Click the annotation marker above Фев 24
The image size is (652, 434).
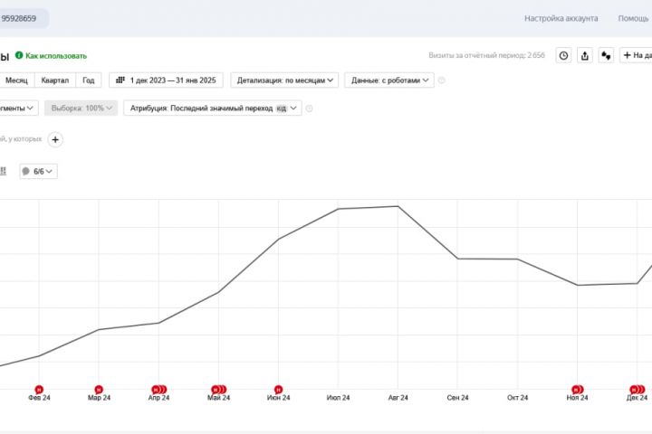39,390
